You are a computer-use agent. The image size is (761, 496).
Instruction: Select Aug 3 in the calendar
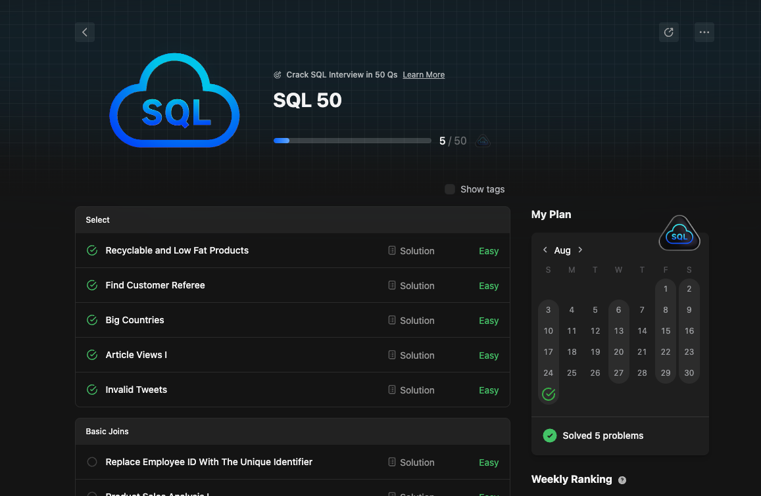[548, 310]
